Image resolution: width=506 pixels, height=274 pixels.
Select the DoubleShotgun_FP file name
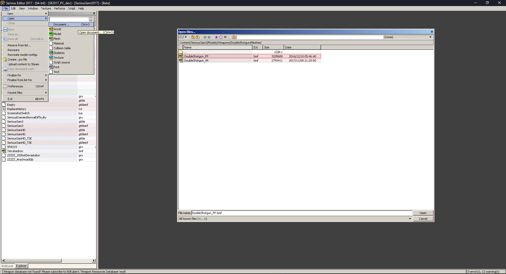[196, 56]
